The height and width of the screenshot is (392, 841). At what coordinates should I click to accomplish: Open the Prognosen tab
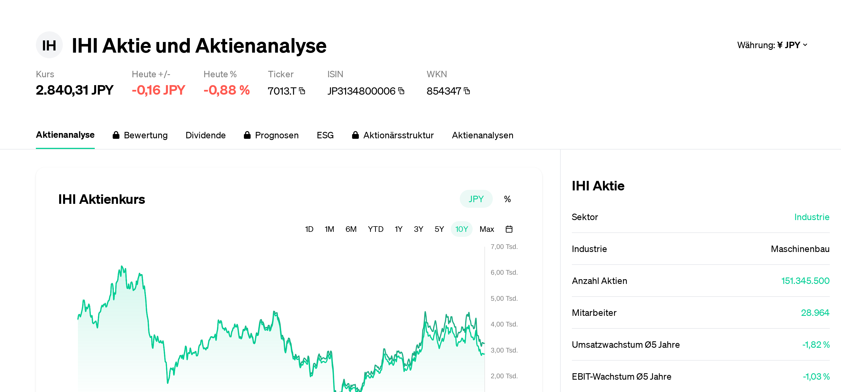point(276,135)
